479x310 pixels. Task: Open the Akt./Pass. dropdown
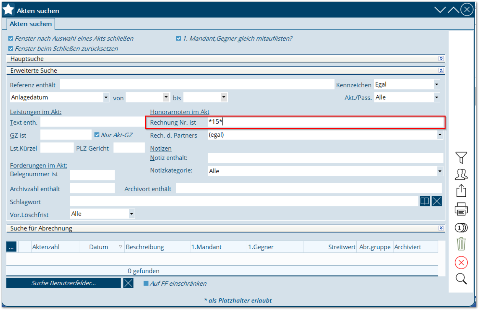[x=437, y=97]
